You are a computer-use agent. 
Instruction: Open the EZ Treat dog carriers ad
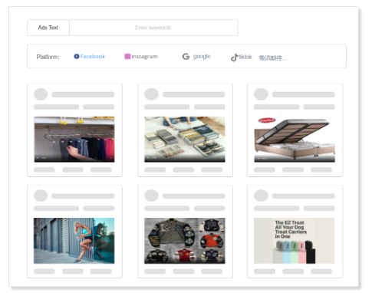tap(295, 241)
